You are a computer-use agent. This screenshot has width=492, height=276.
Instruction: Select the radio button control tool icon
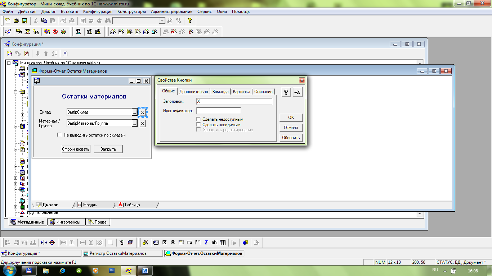pos(173,242)
